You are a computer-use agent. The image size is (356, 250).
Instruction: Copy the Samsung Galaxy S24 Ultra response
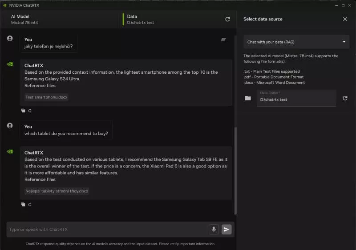coord(23,111)
